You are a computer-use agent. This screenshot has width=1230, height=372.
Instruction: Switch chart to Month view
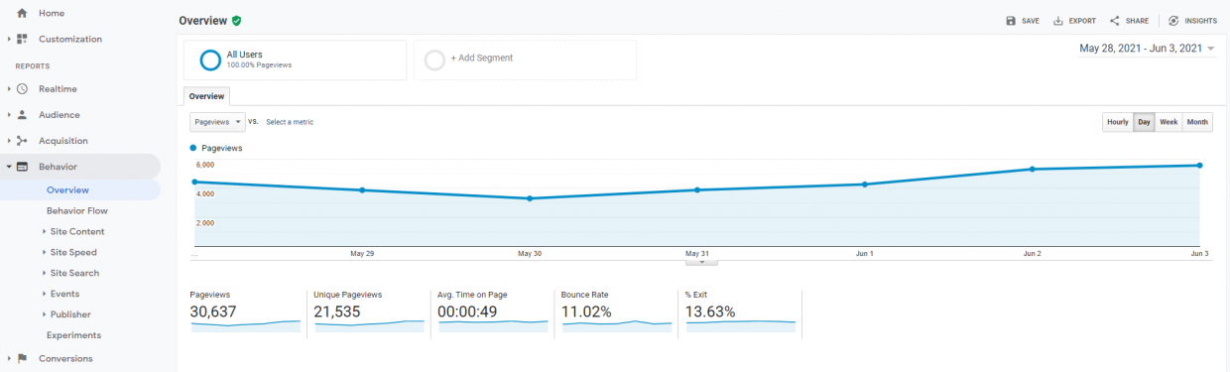coord(1198,122)
